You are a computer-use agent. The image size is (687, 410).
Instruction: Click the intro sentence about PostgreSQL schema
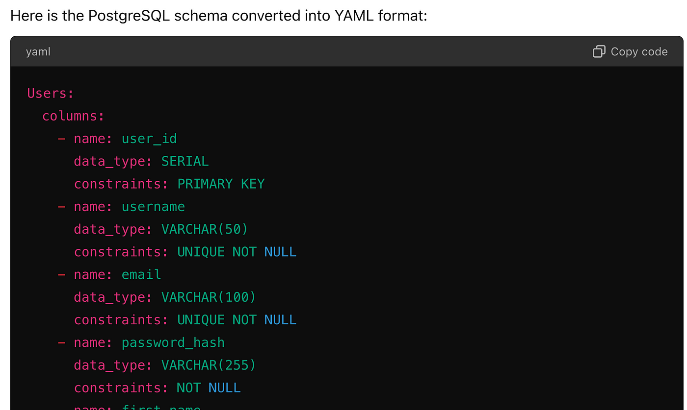[219, 16]
